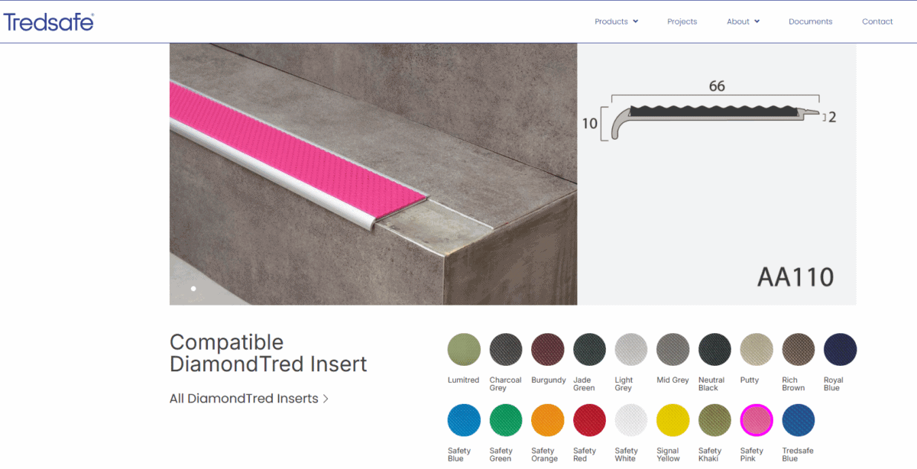Select the Tredsafe Blue swatch
Viewport: 917px width, 469px height.
tap(798, 420)
